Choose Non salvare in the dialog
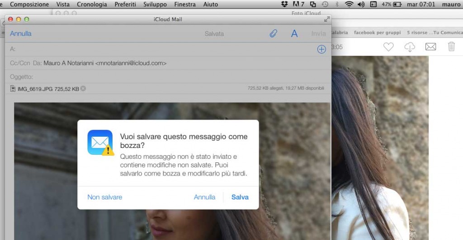Viewport: 463px width, 240px height. (x=104, y=197)
